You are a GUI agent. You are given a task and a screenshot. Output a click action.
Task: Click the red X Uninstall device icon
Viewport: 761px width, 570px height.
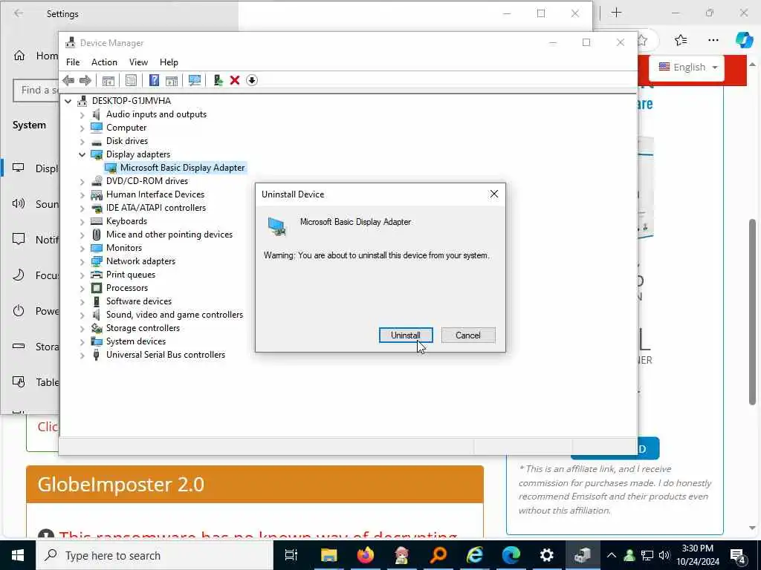[235, 80]
